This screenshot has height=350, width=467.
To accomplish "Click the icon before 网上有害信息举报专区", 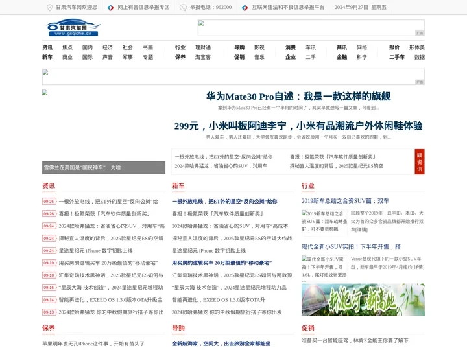I will [111, 8].
